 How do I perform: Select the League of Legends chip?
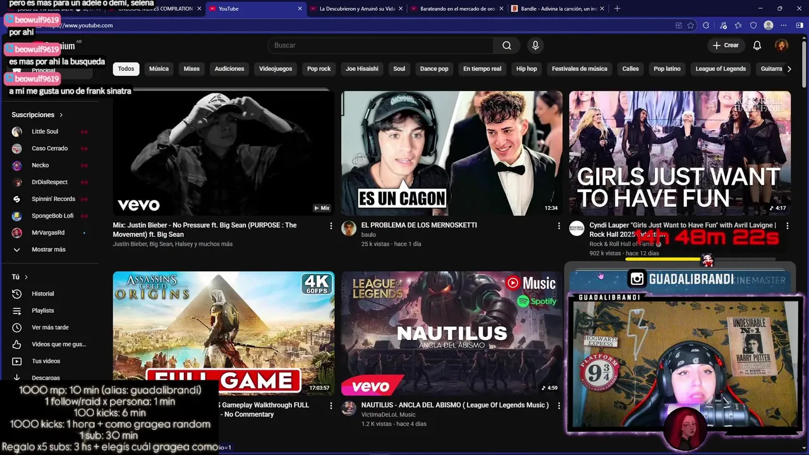click(721, 69)
